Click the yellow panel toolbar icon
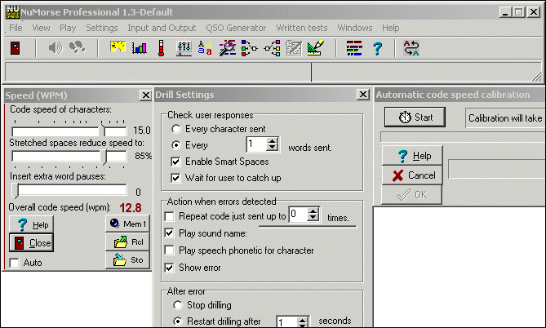546x328 pixels. (x=118, y=47)
